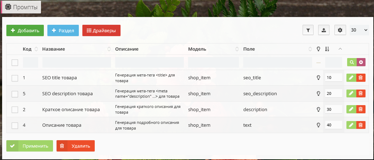This screenshot has width=374, height=160.
Task: Select checkbox for Краткое описание товара
Action: tap(15, 110)
